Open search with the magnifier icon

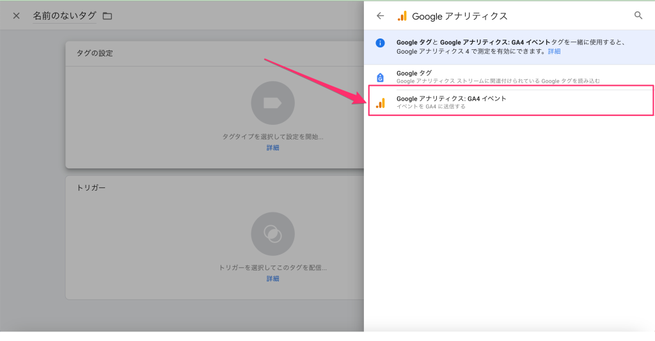[x=638, y=15]
